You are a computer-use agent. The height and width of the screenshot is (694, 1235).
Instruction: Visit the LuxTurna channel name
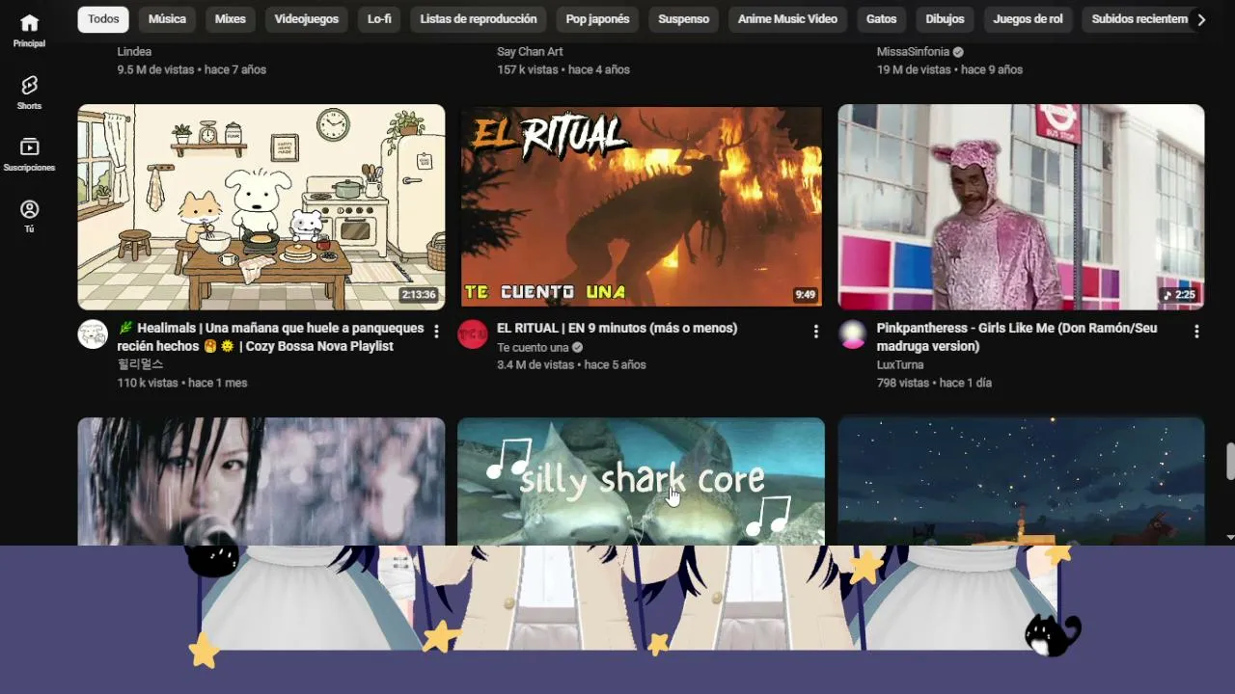900,365
